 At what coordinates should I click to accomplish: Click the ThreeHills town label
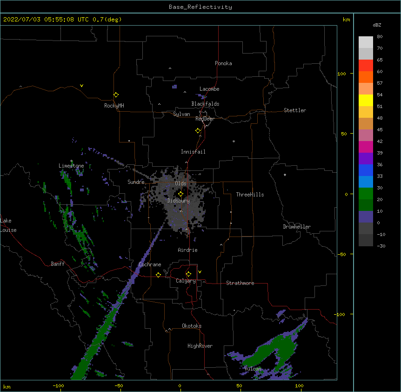coord(250,195)
